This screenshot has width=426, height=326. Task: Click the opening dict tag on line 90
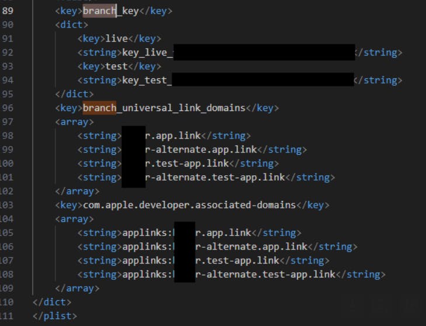[x=72, y=25]
